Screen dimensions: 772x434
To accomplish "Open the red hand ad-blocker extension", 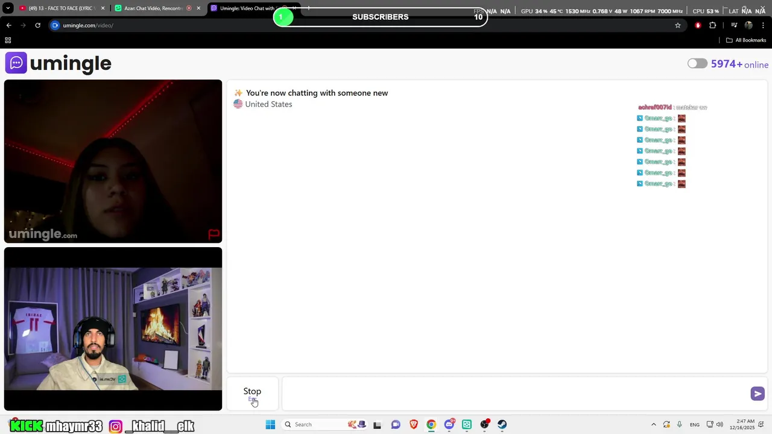I will [698, 25].
